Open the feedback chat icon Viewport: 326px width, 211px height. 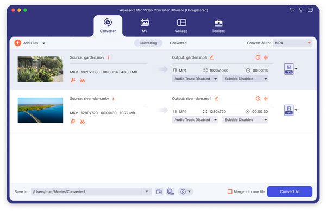(310, 10)
